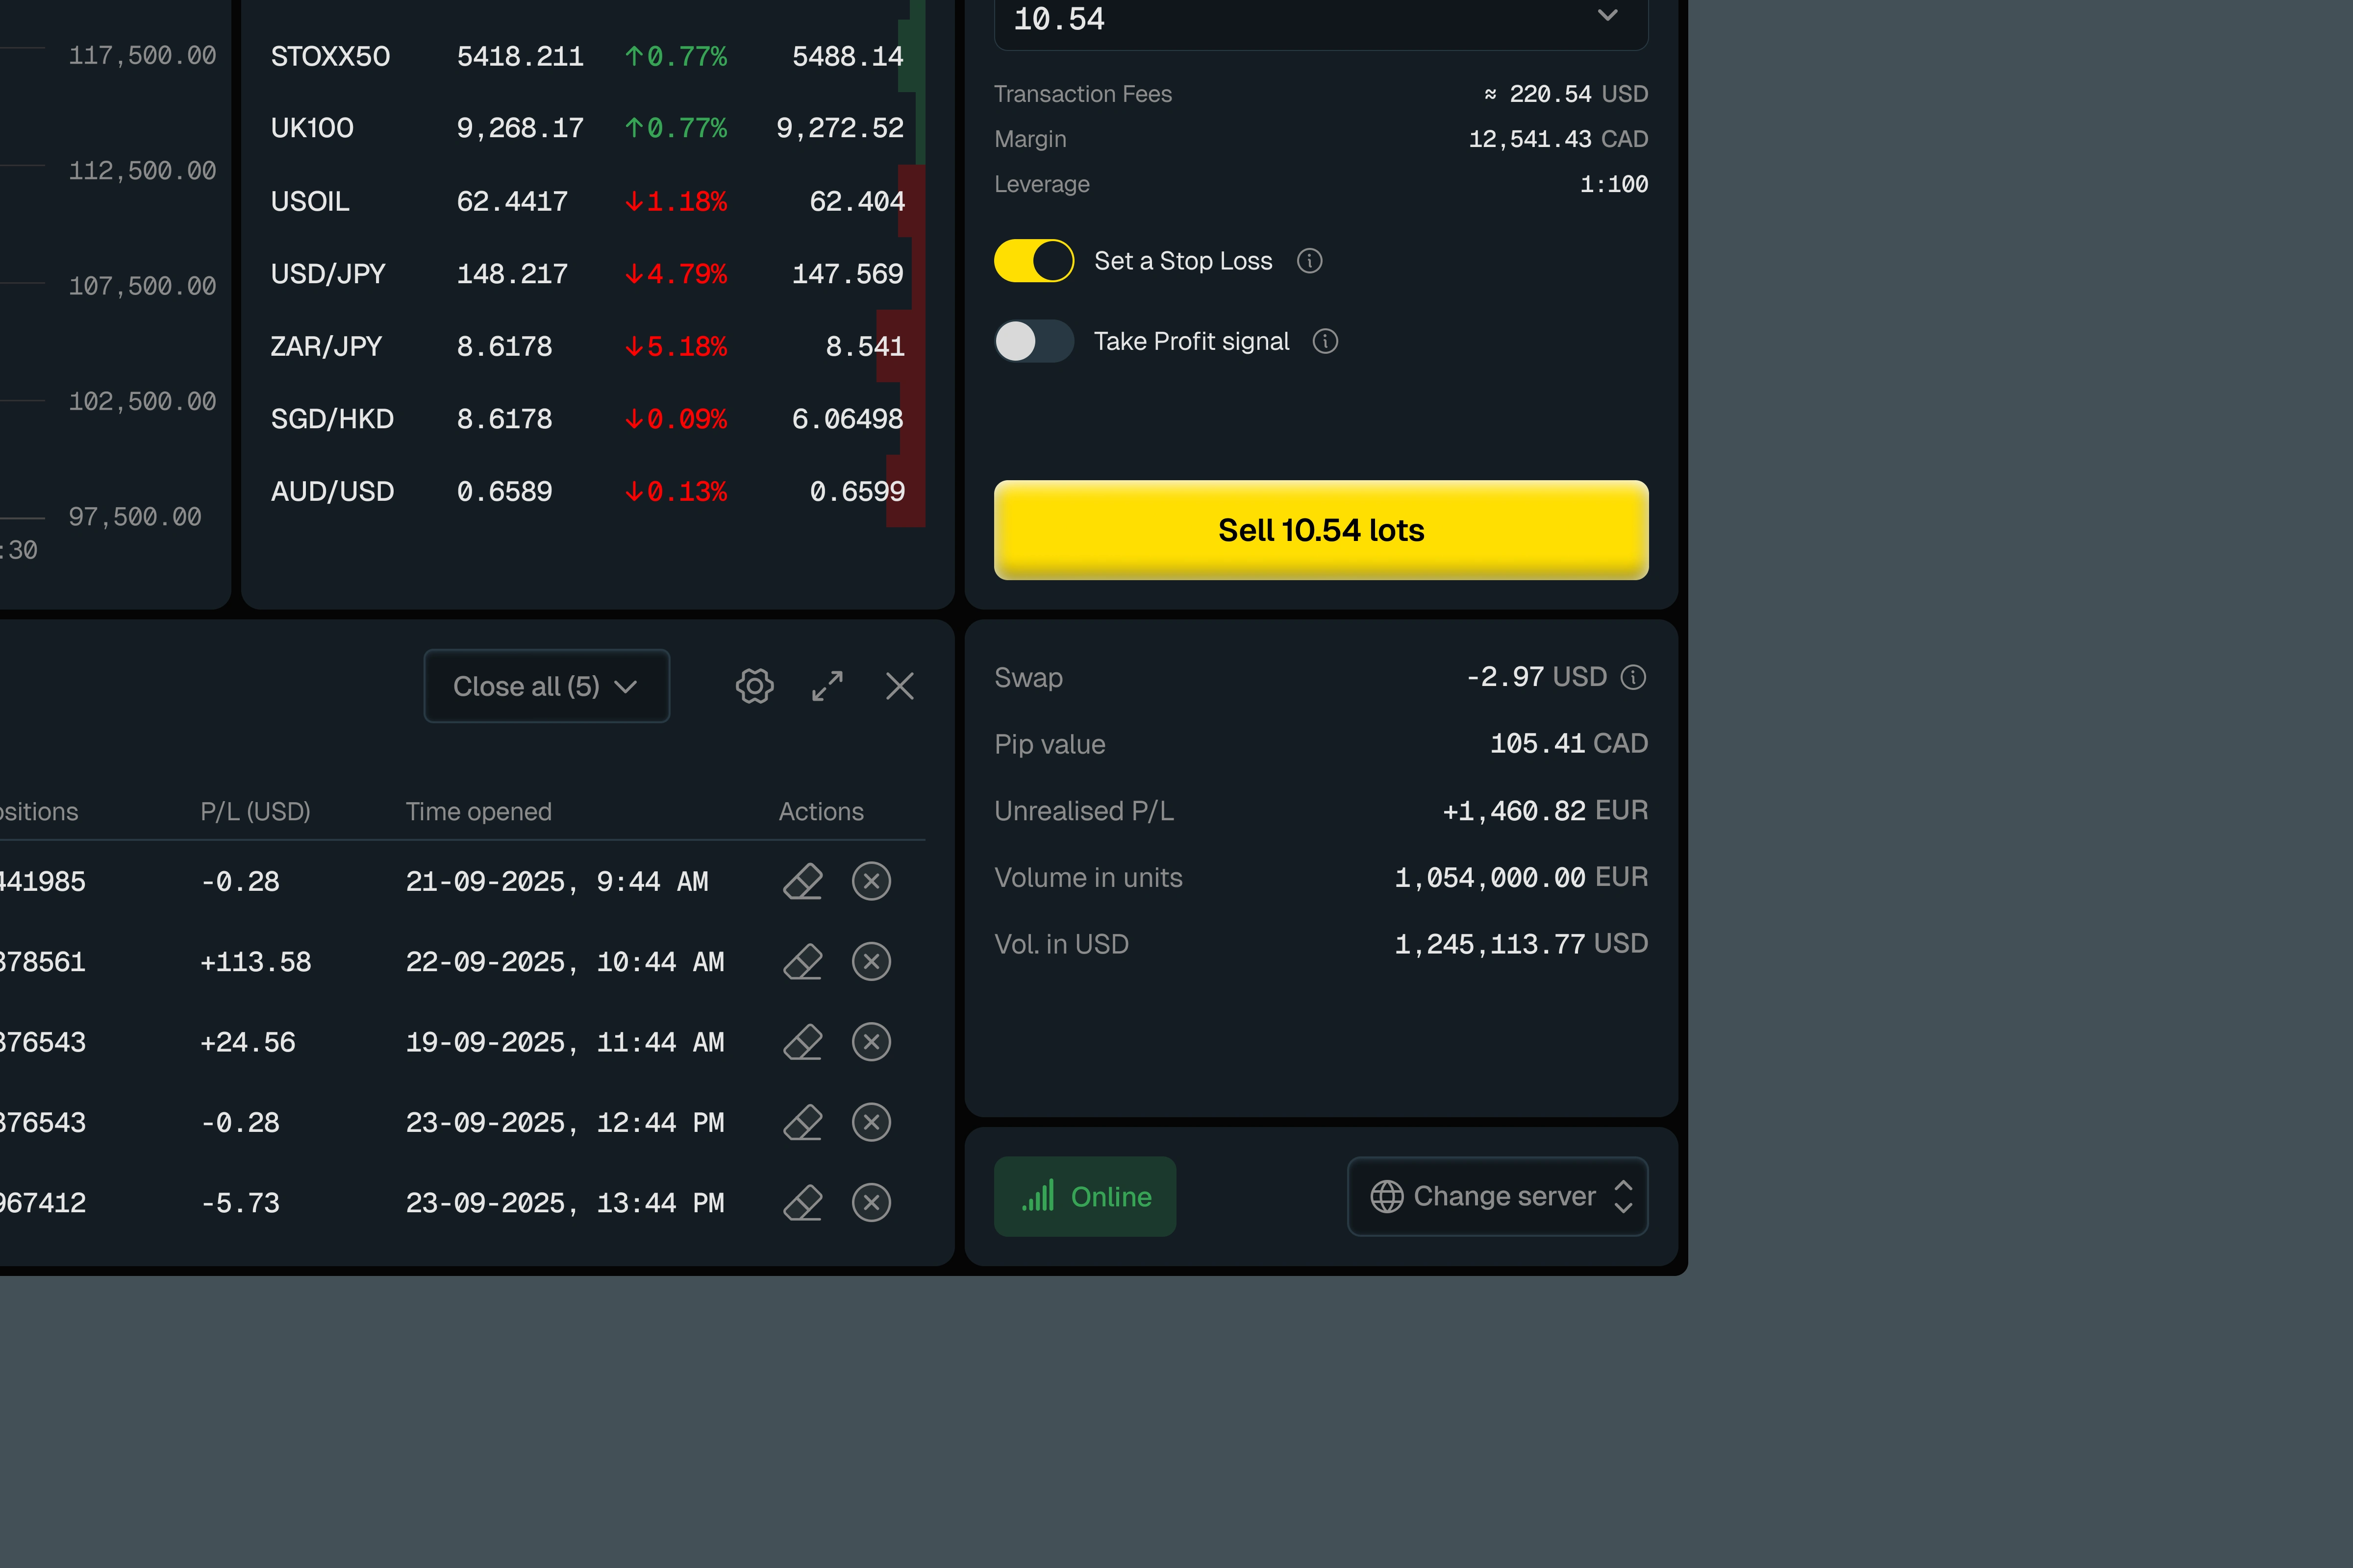The width and height of the screenshot is (2353, 1568).
Task: Open the 10.54 lot size dropdown
Action: tap(1607, 17)
